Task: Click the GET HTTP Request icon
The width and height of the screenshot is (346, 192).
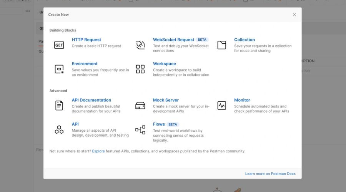Action: pos(59,45)
